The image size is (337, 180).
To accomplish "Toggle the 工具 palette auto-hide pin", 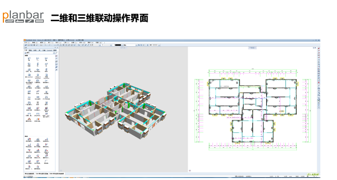I will coord(55,47).
